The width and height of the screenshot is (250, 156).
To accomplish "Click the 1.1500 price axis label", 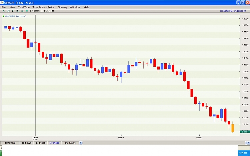I will 245,32.
